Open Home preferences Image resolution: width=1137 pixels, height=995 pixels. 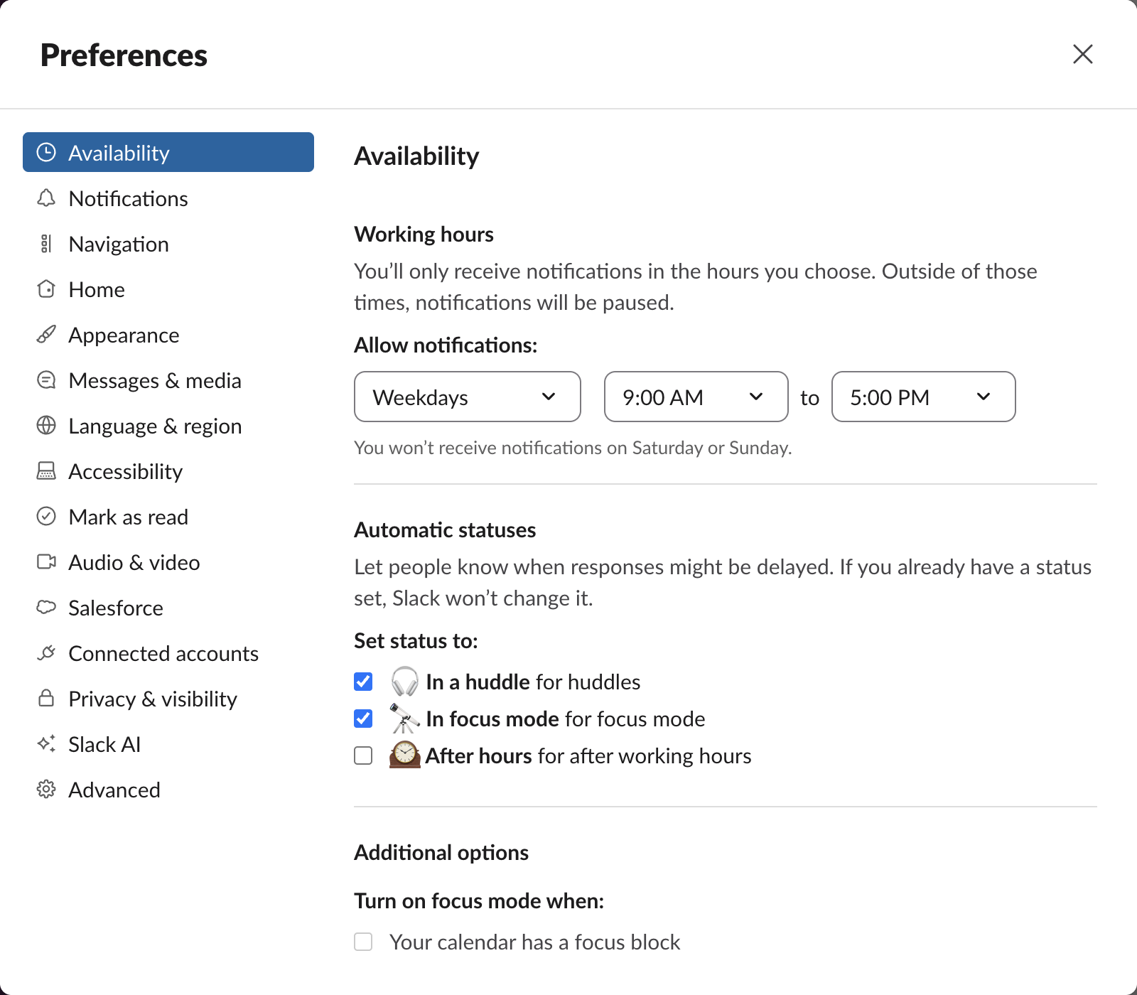point(168,289)
